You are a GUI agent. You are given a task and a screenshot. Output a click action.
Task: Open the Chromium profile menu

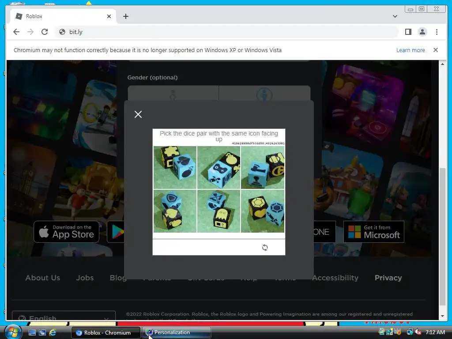coord(422,32)
